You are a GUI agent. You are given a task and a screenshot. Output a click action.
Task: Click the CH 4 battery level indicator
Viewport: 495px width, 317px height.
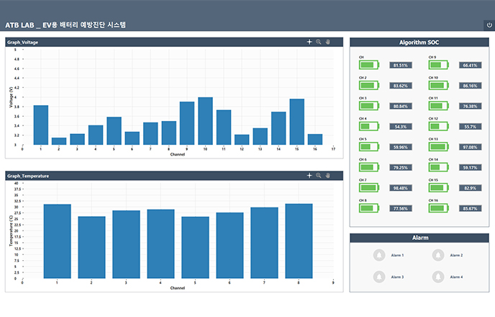371,126
